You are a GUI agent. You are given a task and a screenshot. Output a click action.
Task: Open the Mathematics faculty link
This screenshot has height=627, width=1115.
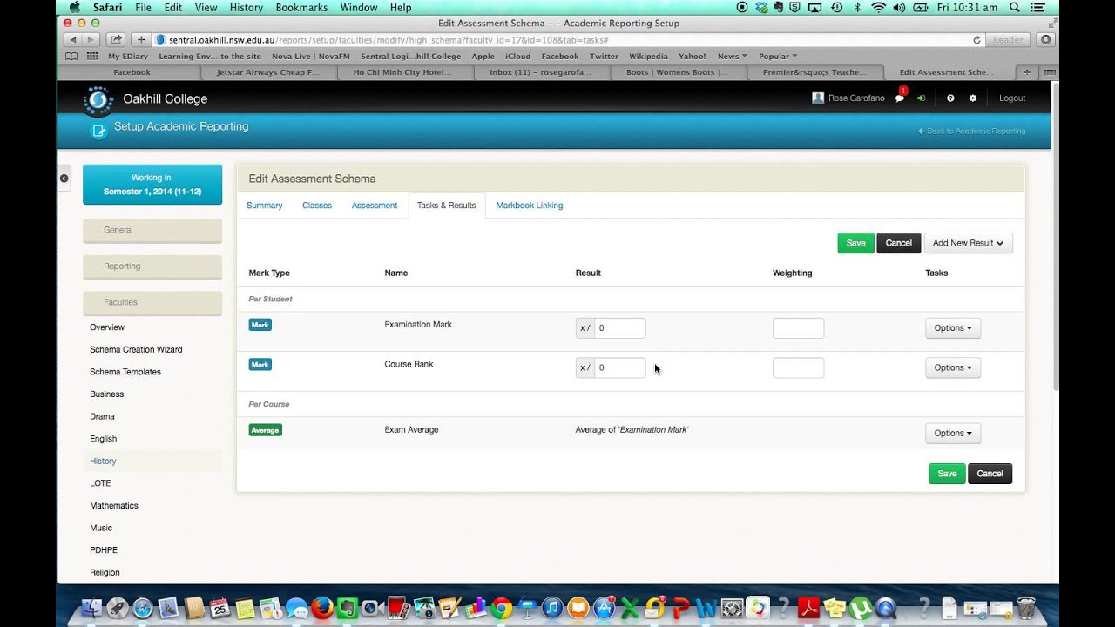pos(114,506)
